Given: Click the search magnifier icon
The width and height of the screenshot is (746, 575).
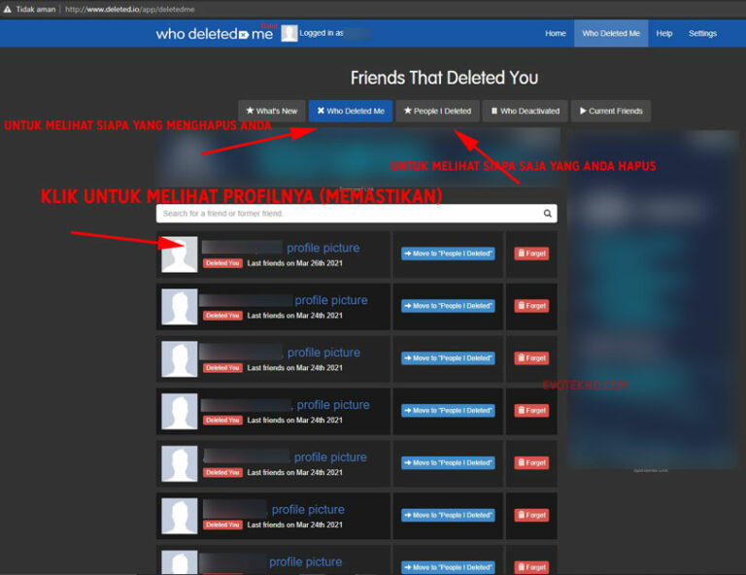Looking at the screenshot, I should pos(548,214).
